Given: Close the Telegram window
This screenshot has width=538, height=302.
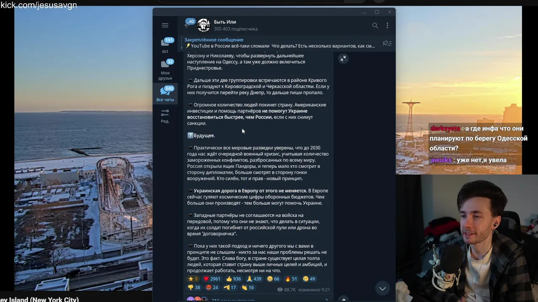Looking at the screenshot, I should (x=389, y=12).
